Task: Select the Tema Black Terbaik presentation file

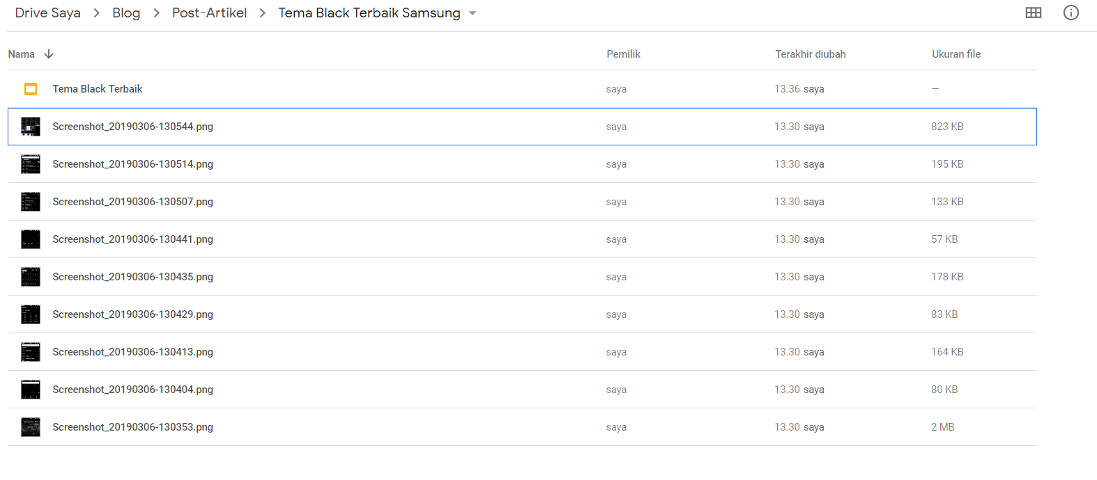Action: tap(522, 89)
